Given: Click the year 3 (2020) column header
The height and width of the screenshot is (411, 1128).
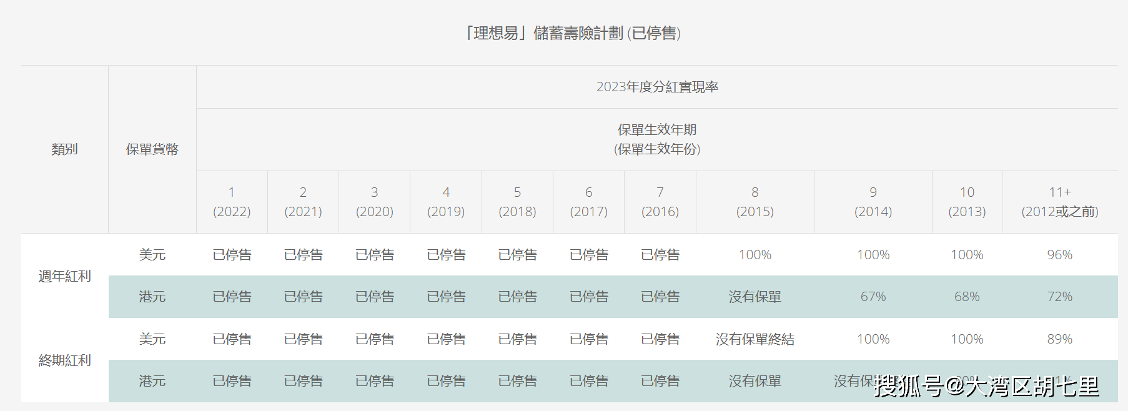Looking at the screenshot, I should [374, 202].
